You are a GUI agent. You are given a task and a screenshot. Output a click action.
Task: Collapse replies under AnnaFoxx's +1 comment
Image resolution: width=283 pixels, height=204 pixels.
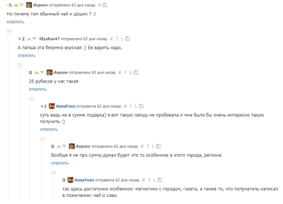pos(42,139)
